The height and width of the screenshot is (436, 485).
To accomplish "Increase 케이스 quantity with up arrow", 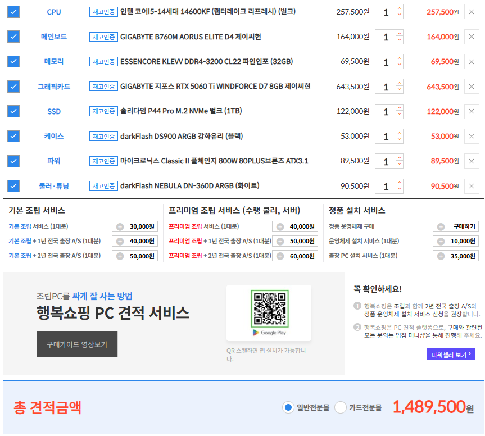I will [x=400, y=133].
